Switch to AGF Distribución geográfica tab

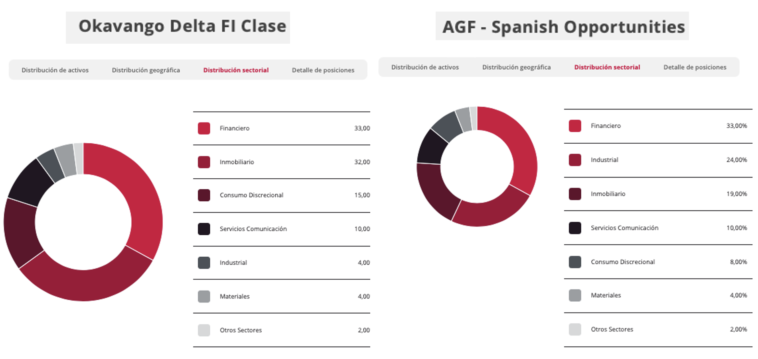coord(516,67)
